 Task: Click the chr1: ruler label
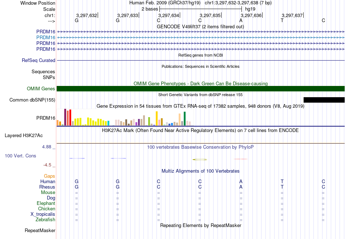pyautogui.click(x=50, y=16)
